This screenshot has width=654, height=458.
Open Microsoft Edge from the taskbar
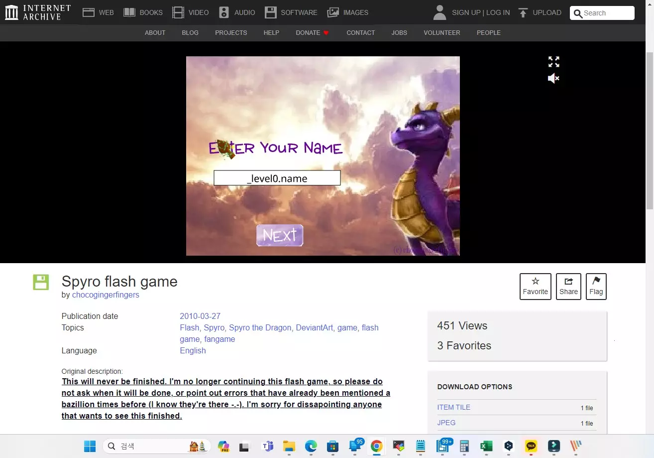click(x=311, y=446)
